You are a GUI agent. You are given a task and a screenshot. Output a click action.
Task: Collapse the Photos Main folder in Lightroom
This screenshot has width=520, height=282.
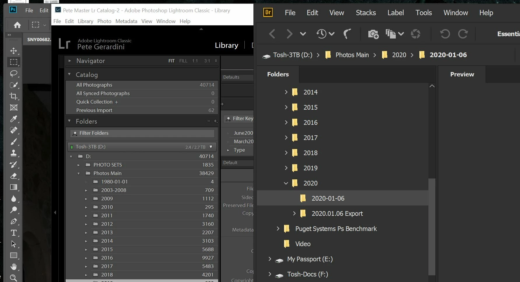click(78, 174)
